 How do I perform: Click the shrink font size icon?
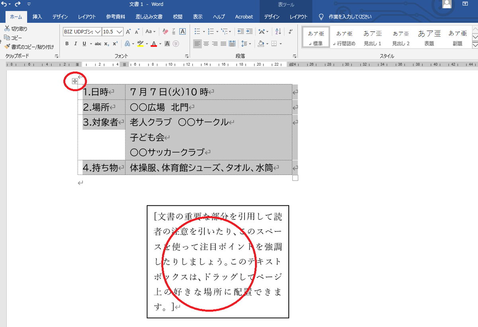click(x=137, y=31)
